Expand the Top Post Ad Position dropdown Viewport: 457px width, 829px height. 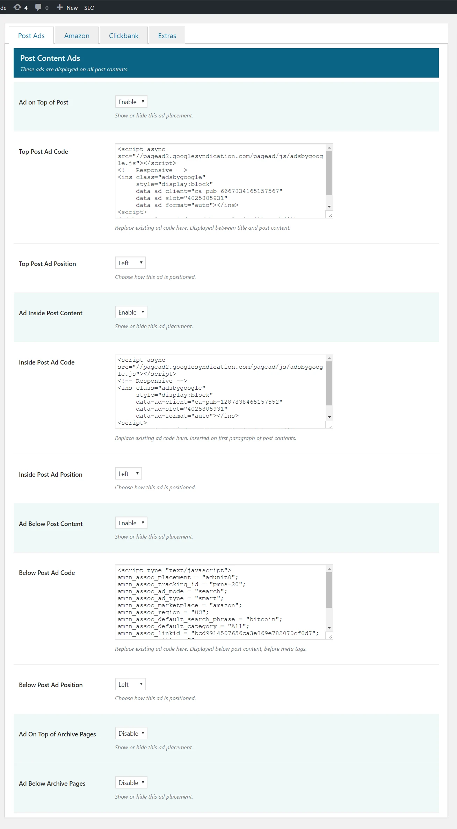130,263
